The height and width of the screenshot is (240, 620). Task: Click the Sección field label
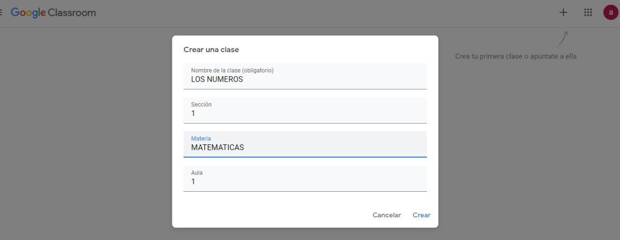coord(201,104)
